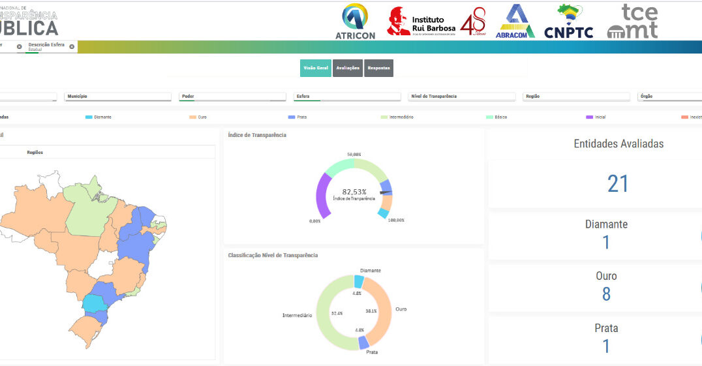Select the Prata legend color swatch

pos(292,117)
